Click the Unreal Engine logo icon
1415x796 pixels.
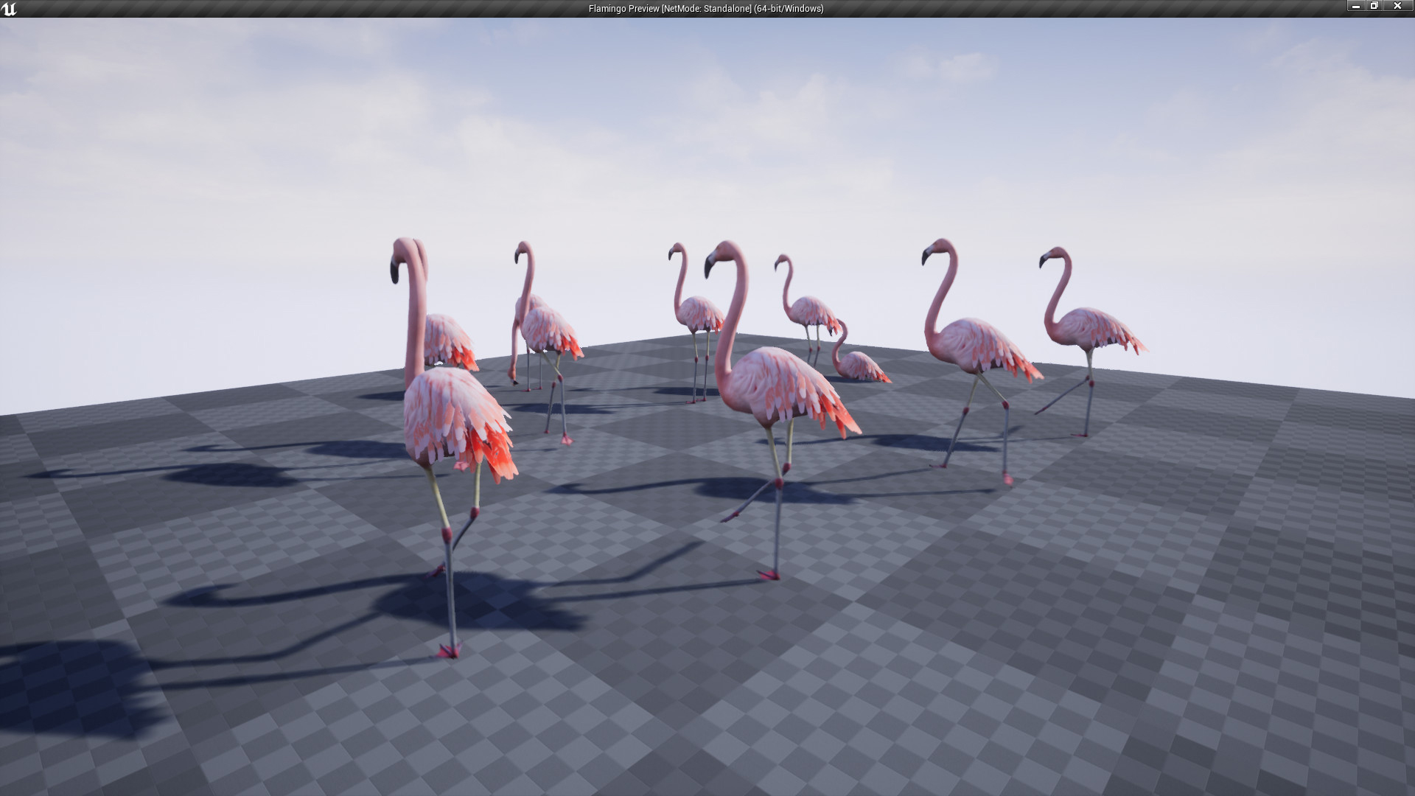9,9
